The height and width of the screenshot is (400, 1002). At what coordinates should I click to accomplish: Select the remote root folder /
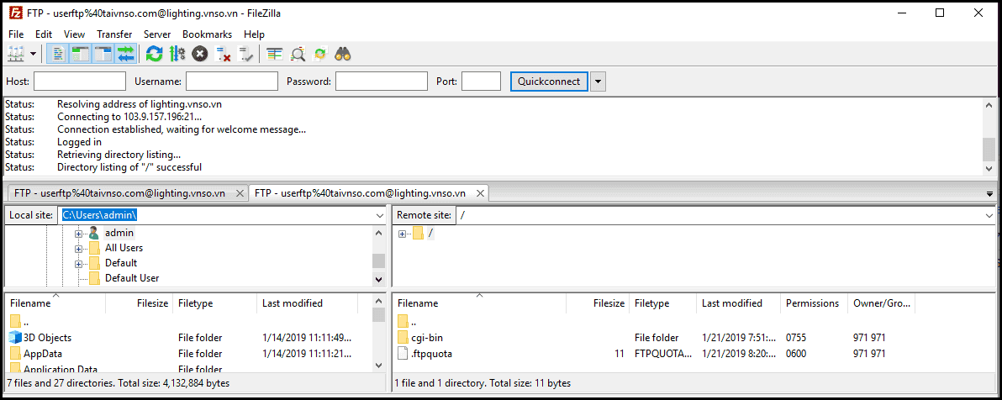point(430,234)
